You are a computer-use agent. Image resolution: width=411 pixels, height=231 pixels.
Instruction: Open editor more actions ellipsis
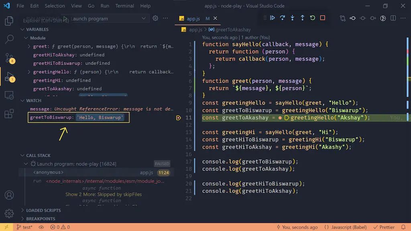pyautogui.click(x=403, y=18)
